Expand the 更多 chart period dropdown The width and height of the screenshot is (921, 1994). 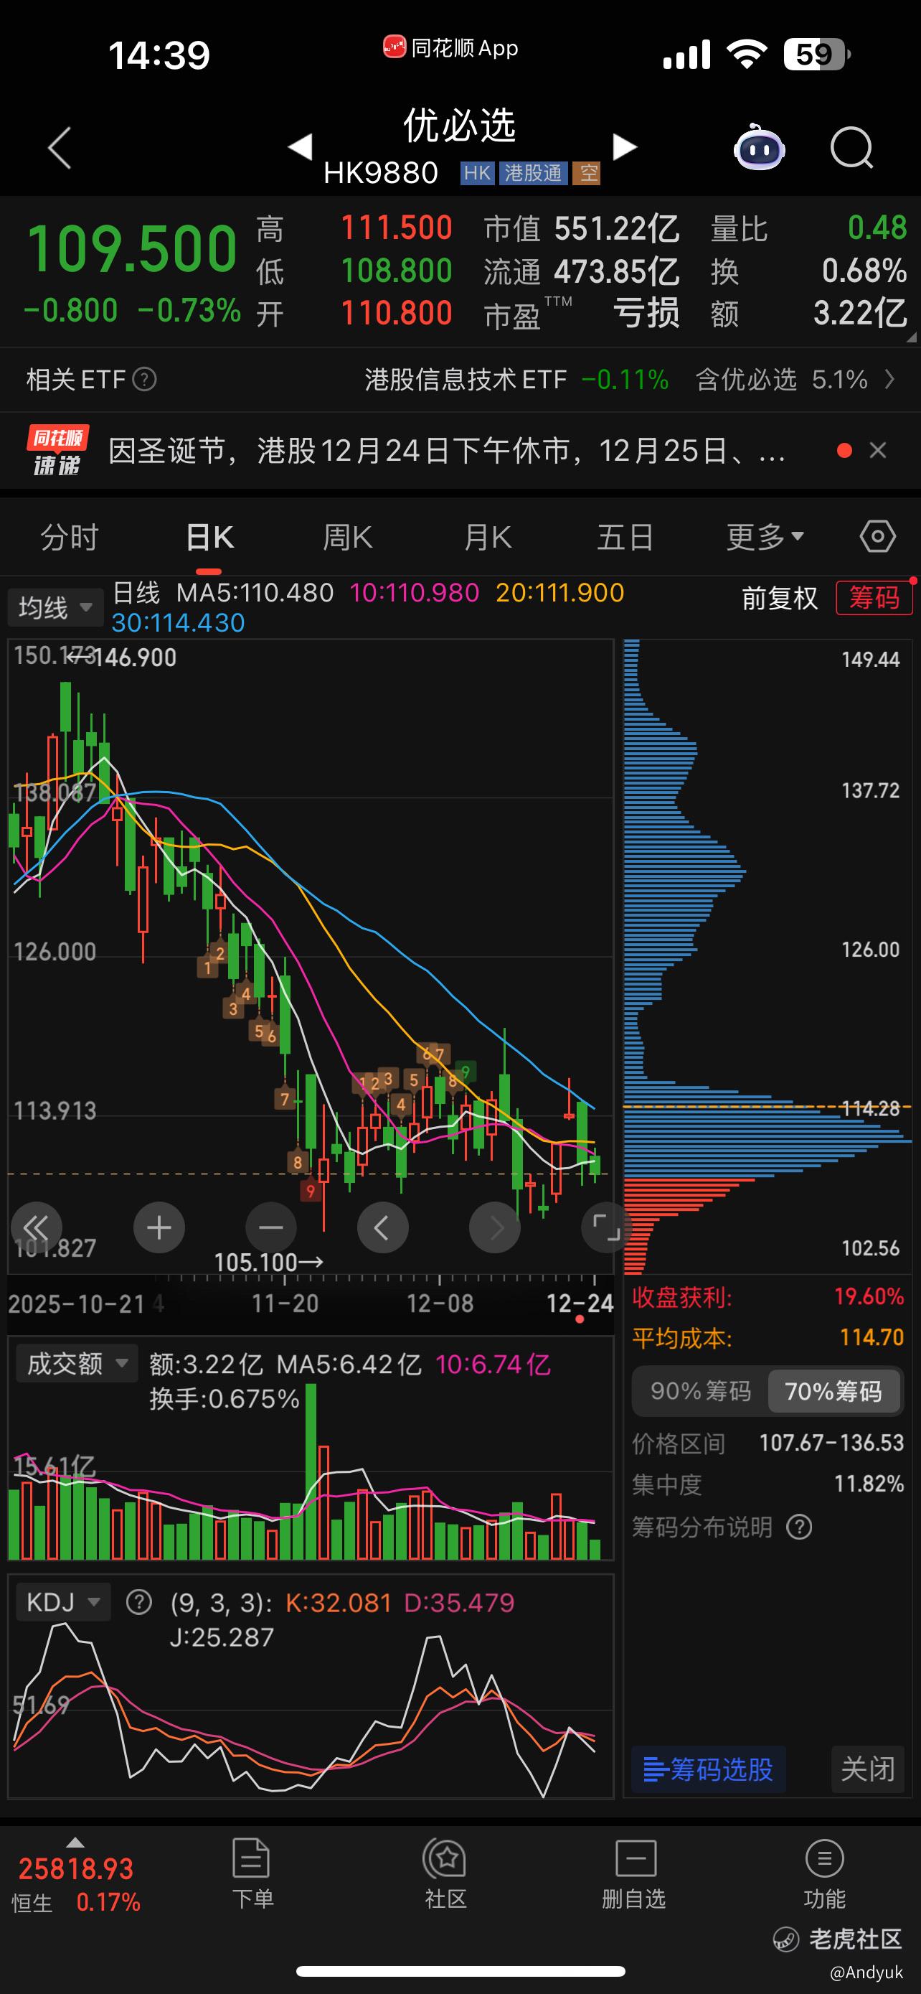(765, 536)
